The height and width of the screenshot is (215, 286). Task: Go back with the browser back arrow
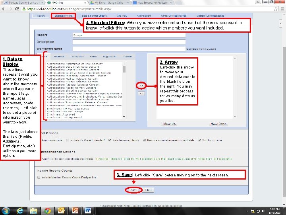coord(4,9)
